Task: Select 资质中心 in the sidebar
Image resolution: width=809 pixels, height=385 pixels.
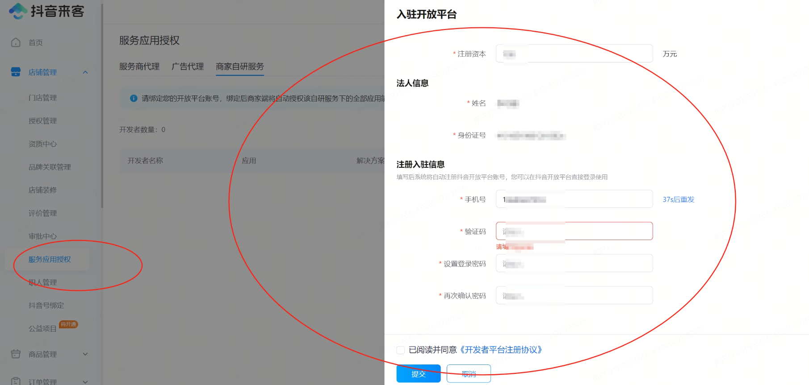Action: (43, 144)
